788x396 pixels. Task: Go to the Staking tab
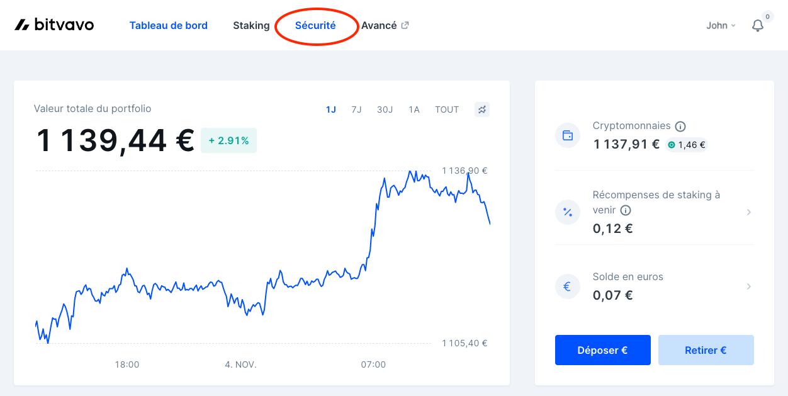[x=251, y=26]
